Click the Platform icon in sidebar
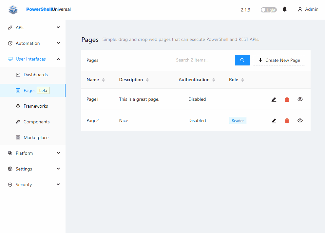Viewport: 325px width, 233px height. click(10, 153)
